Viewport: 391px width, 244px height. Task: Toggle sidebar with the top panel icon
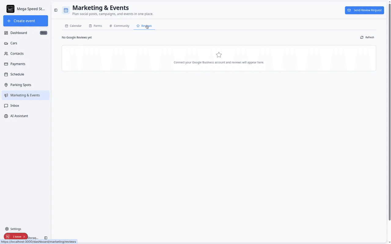click(56, 10)
